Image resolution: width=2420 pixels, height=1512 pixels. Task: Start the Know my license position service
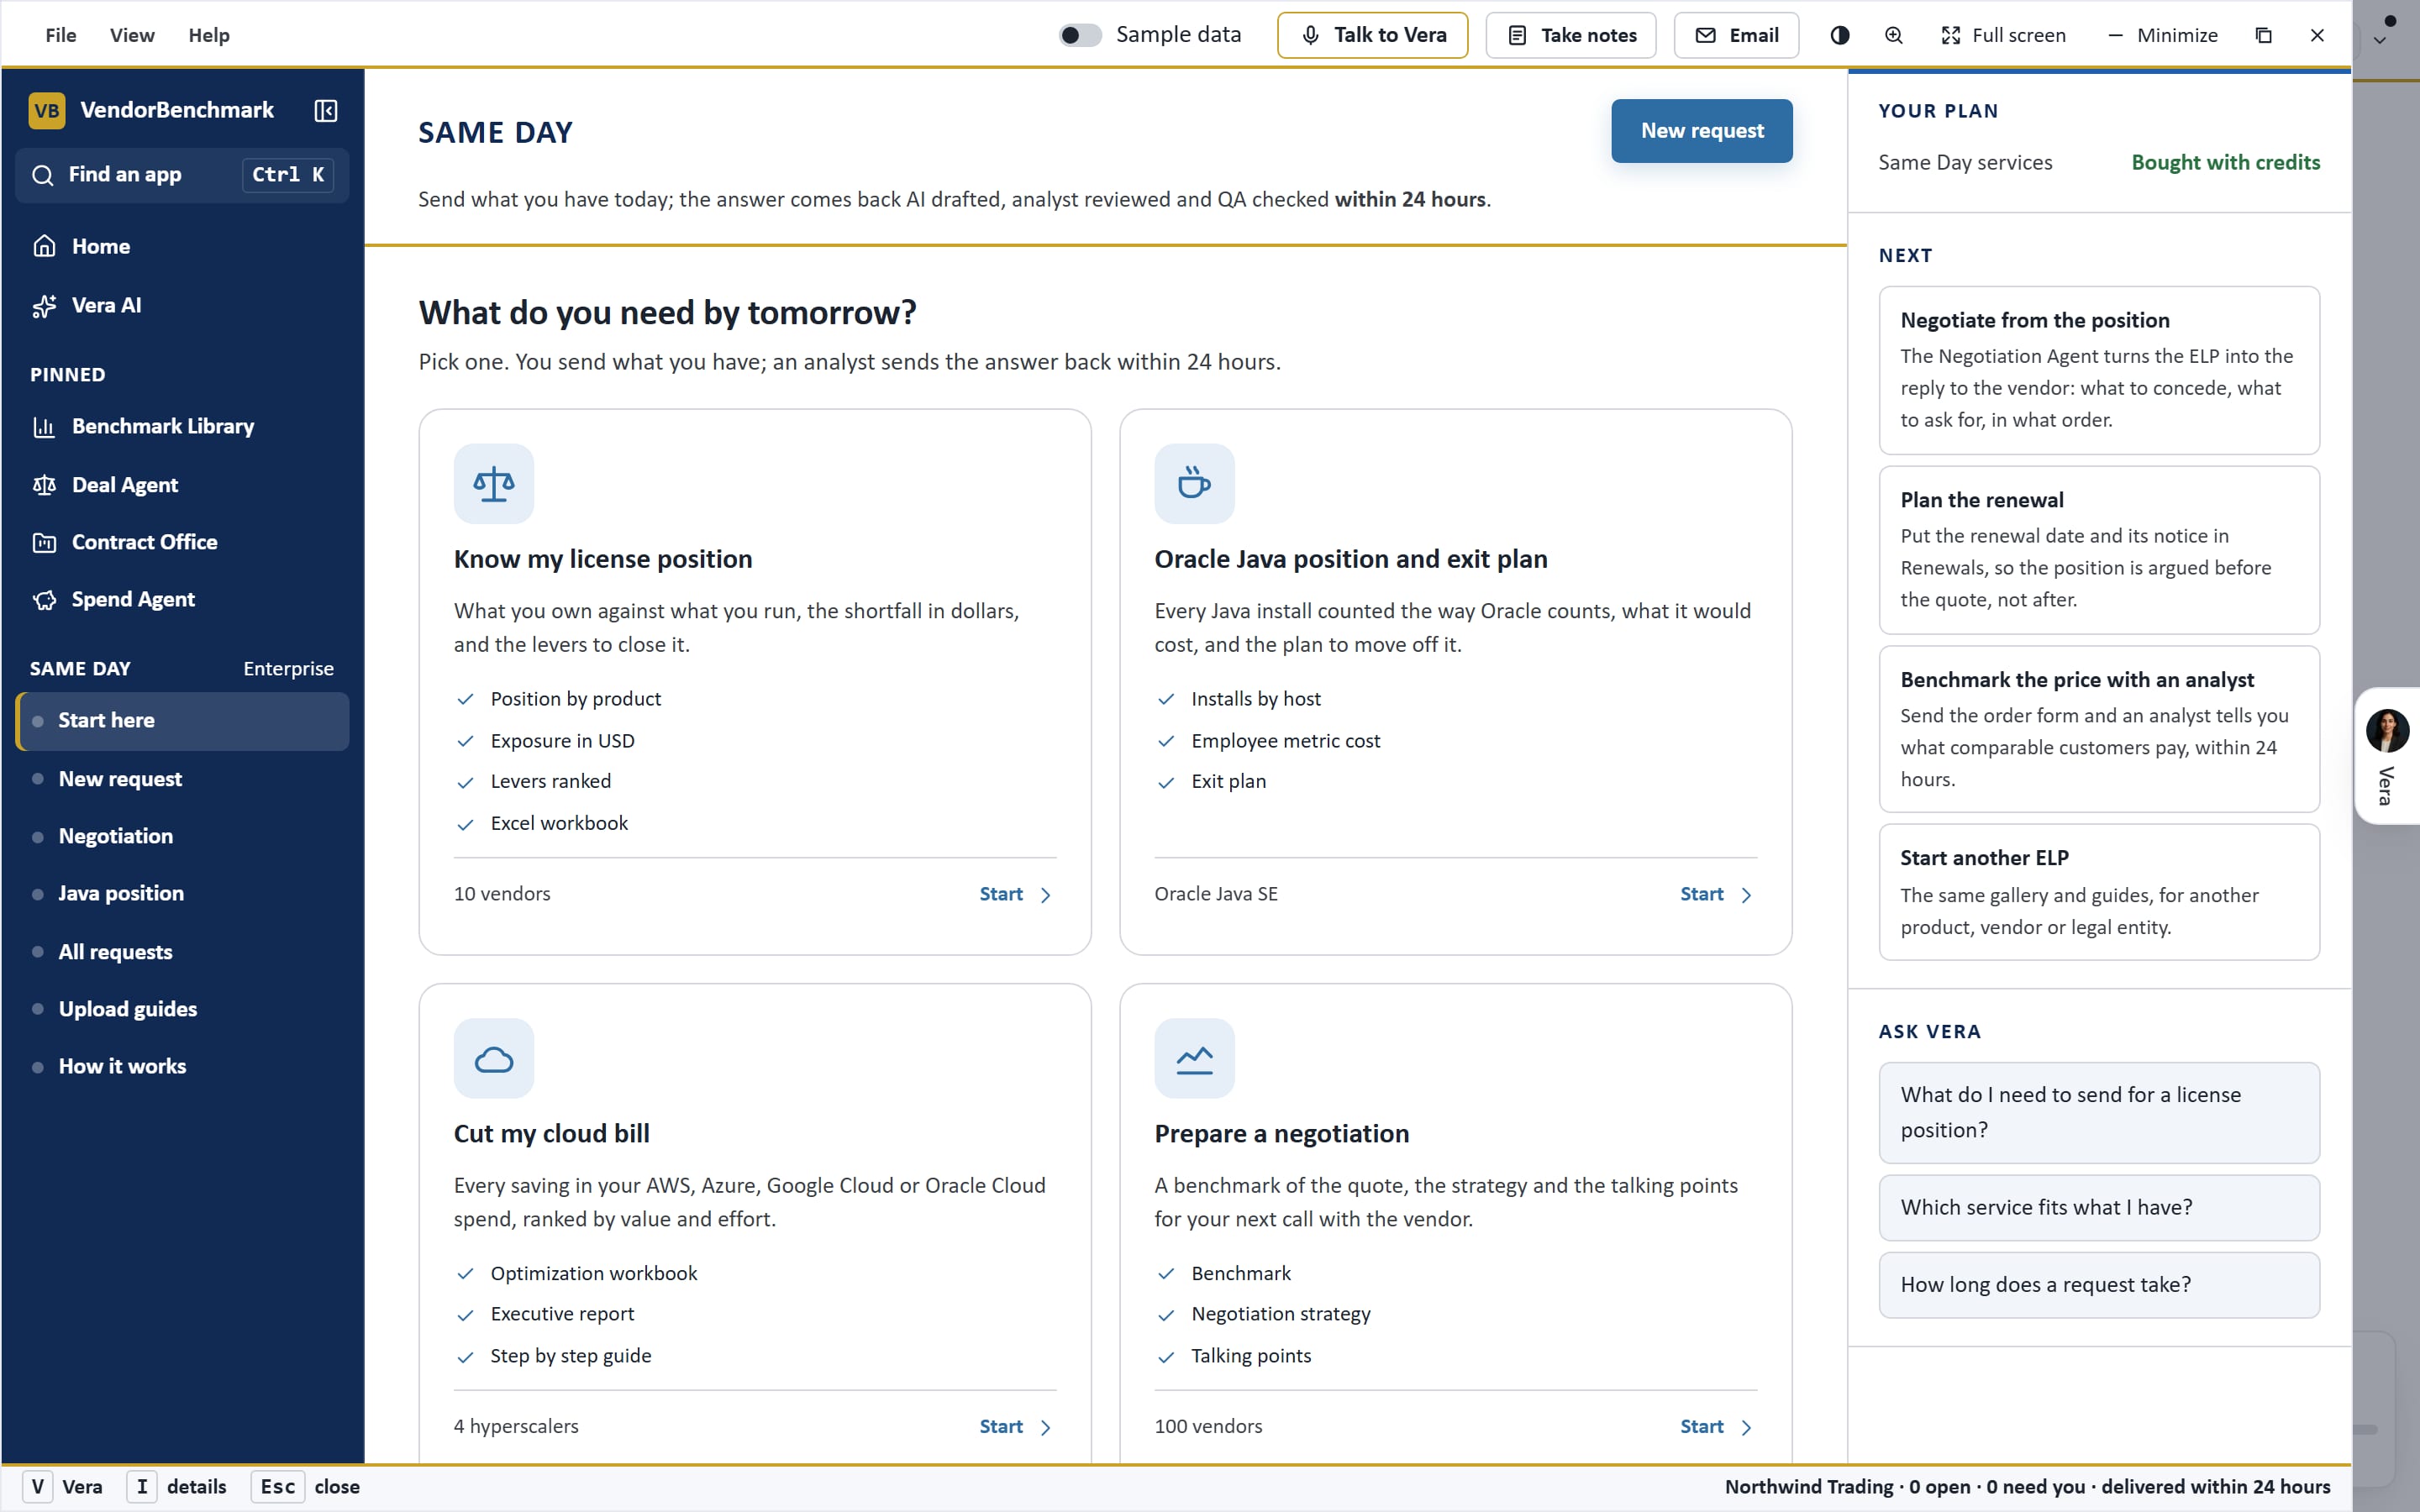click(x=1015, y=894)
